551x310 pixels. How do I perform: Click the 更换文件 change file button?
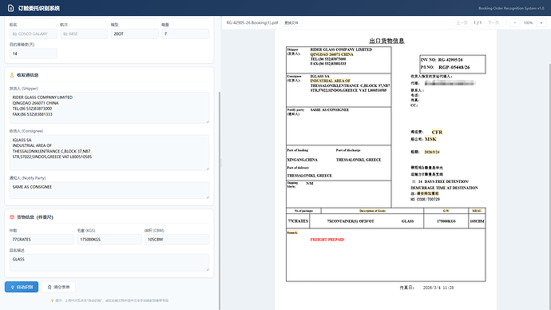click(x=291, y=23)
